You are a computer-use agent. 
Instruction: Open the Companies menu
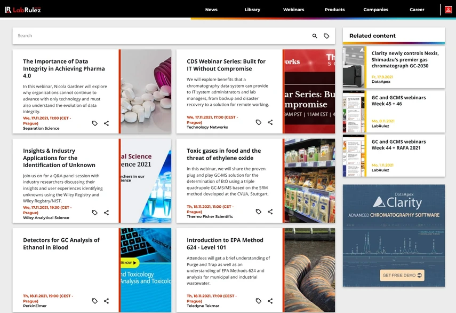tap(376, 10)
